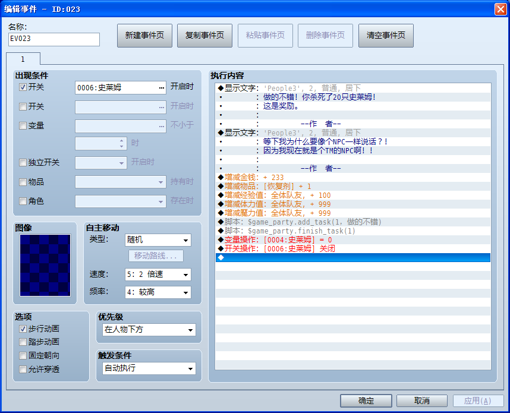This screenshot has height=413, width=510.
Task: Click the 确定 confirm button
Action: pyautogui.click(x=366, y=401)
